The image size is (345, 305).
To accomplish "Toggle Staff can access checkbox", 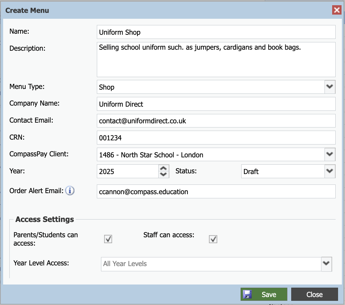I will click(213, 239).
